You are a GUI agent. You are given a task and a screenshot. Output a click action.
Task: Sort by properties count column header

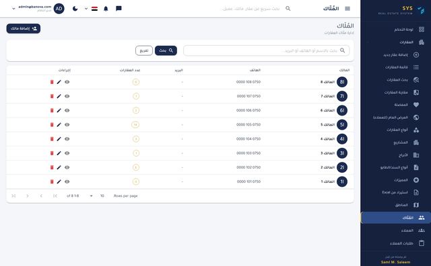tap(130, 71)
